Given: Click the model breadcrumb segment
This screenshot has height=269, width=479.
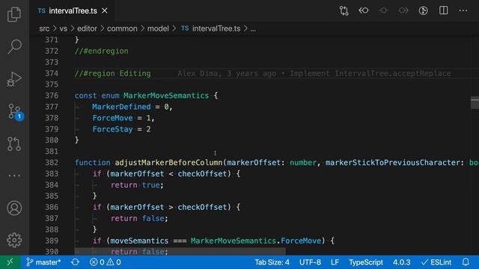Looking at the screenshot, I should [x=158, y=28].
